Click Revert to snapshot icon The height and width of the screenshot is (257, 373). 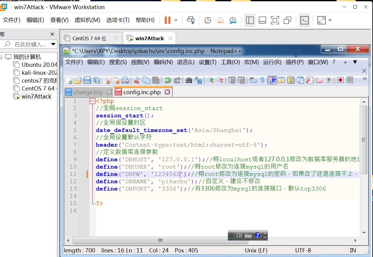[x=220, y=20]
